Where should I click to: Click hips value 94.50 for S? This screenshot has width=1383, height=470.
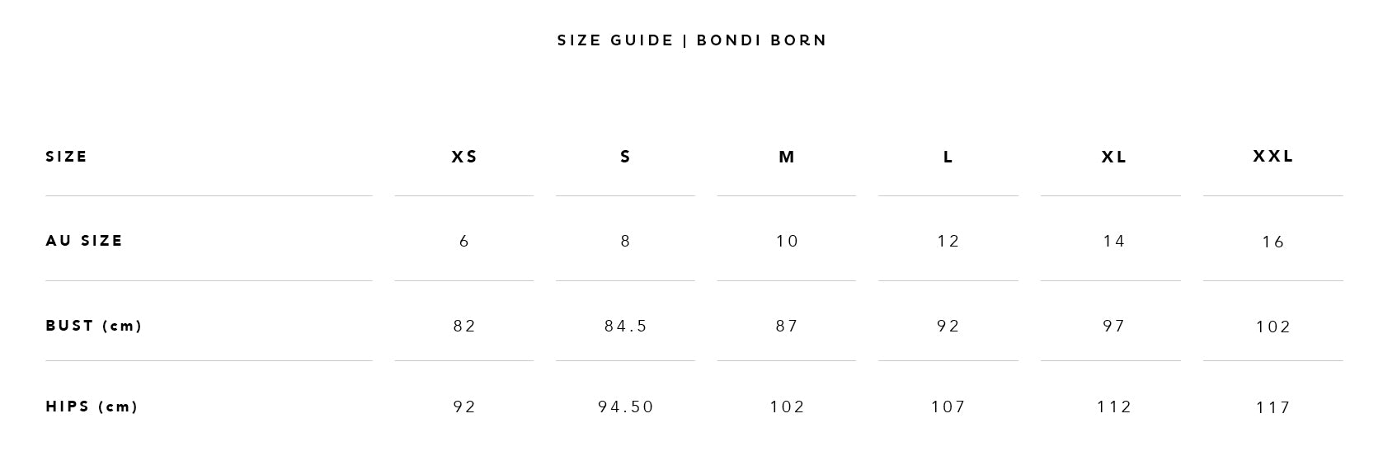626,407
